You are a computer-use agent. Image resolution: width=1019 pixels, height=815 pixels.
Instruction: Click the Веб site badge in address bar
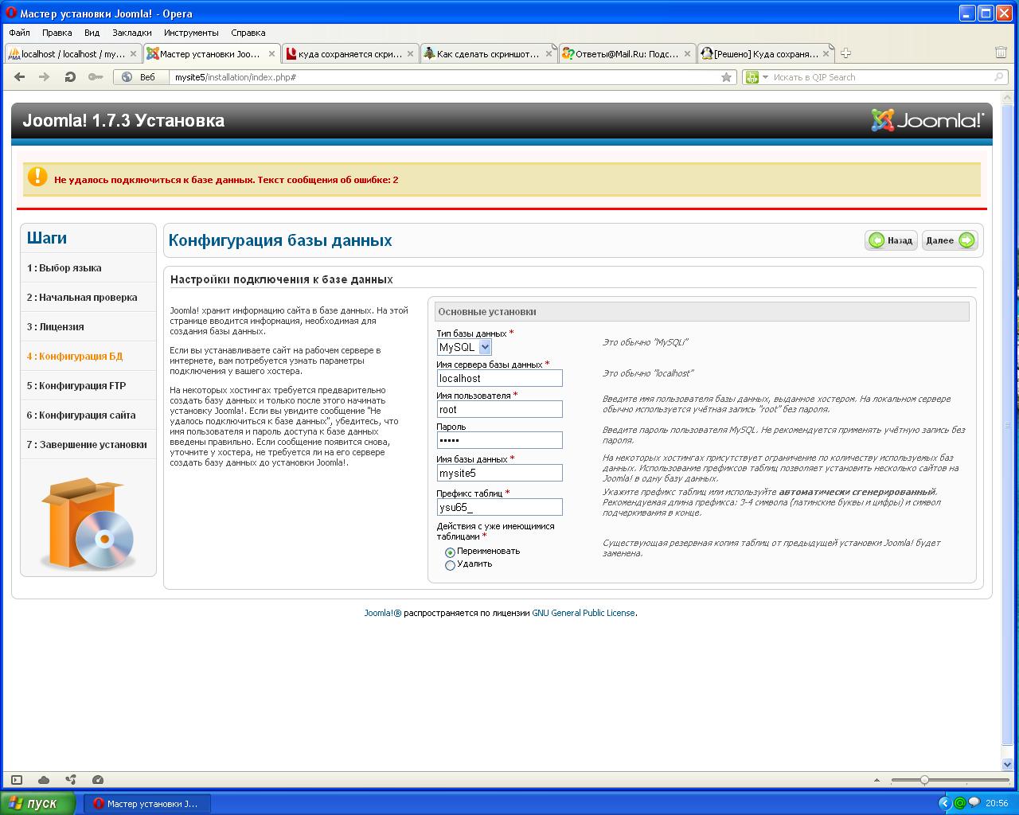click(x=141, y=77)
